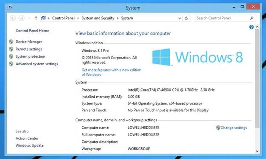
Task: Click the View basic information heading
Action: click(123, 33)
